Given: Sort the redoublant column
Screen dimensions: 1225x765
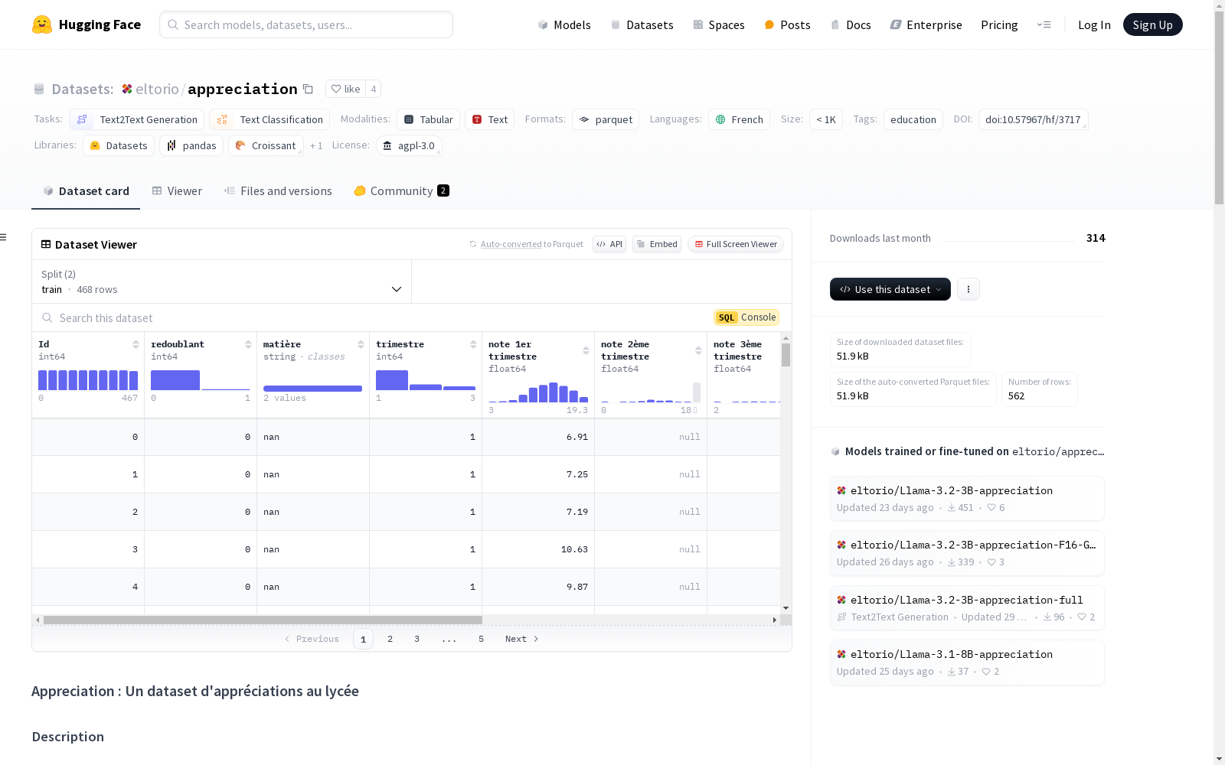Looking at the screenshot, I should 248,344.
